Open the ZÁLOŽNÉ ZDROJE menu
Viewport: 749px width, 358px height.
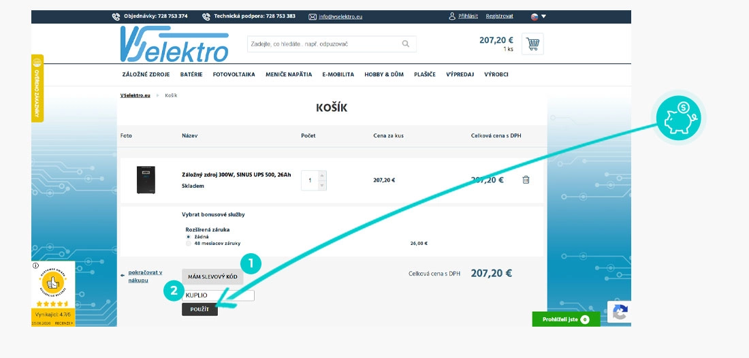pyautogui.click(x=146, y=74)
